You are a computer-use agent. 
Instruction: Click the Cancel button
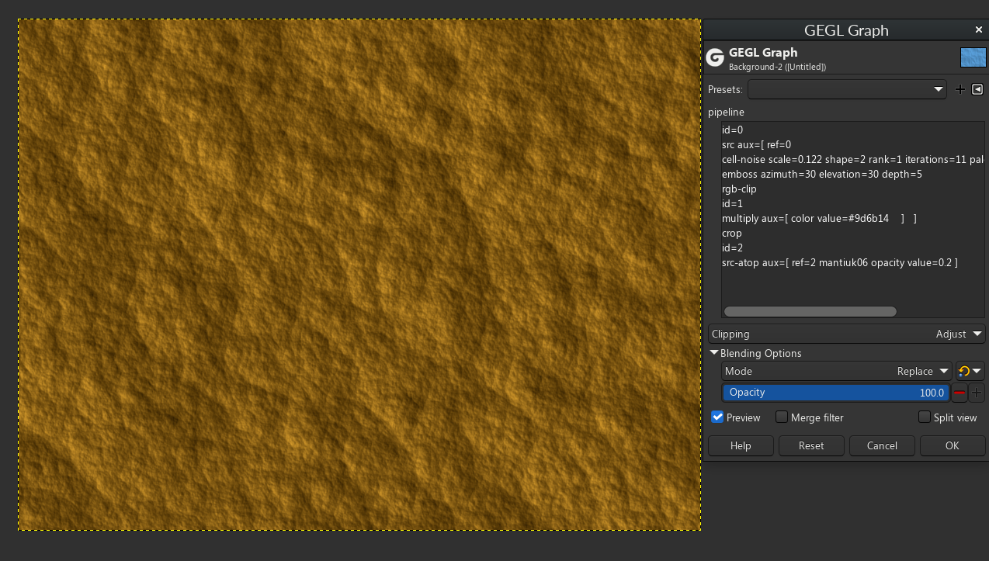(882, 445)
